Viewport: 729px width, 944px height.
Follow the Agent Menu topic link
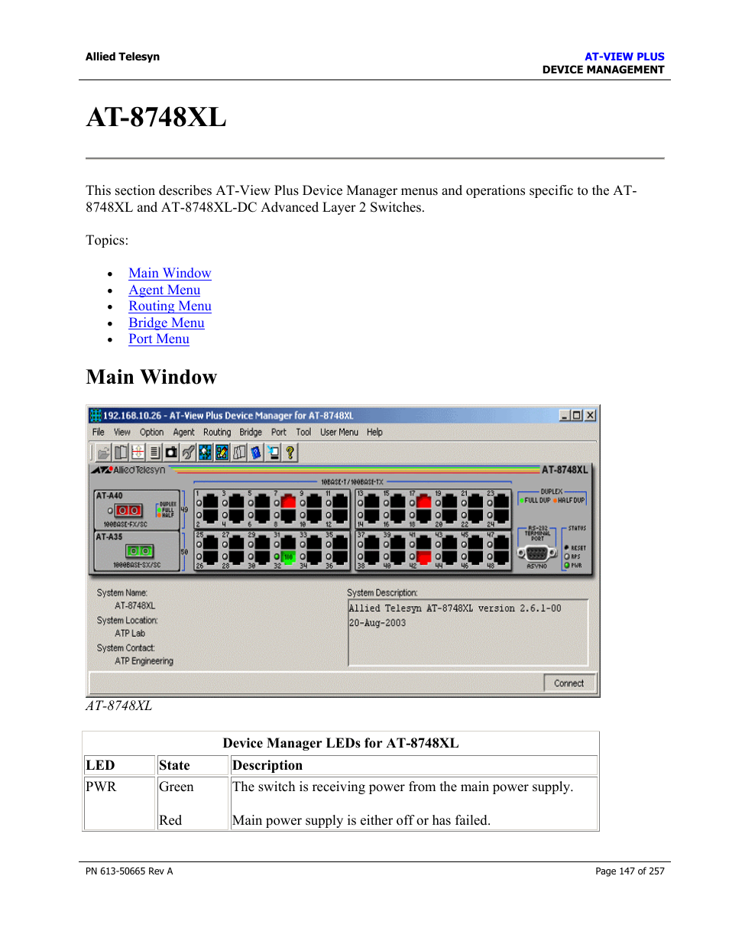coord(164,290)
